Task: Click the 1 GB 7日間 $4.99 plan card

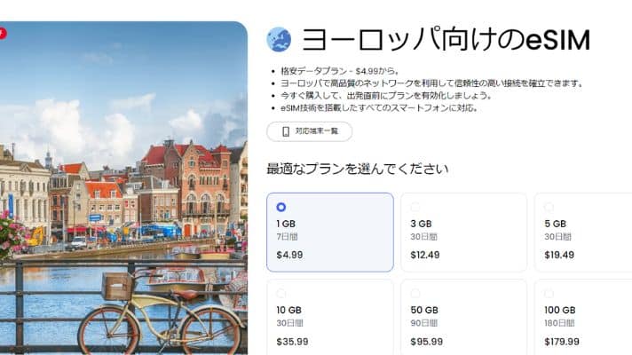Action: tap(330, 233)
